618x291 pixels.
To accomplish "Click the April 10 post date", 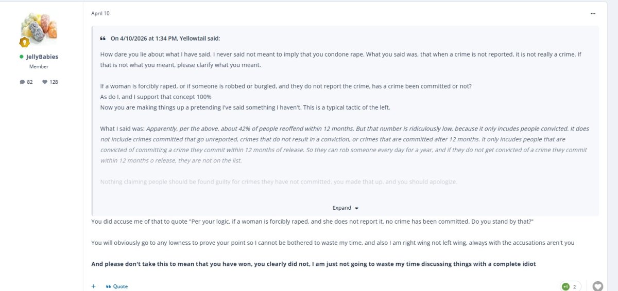I will pos(100,13).
